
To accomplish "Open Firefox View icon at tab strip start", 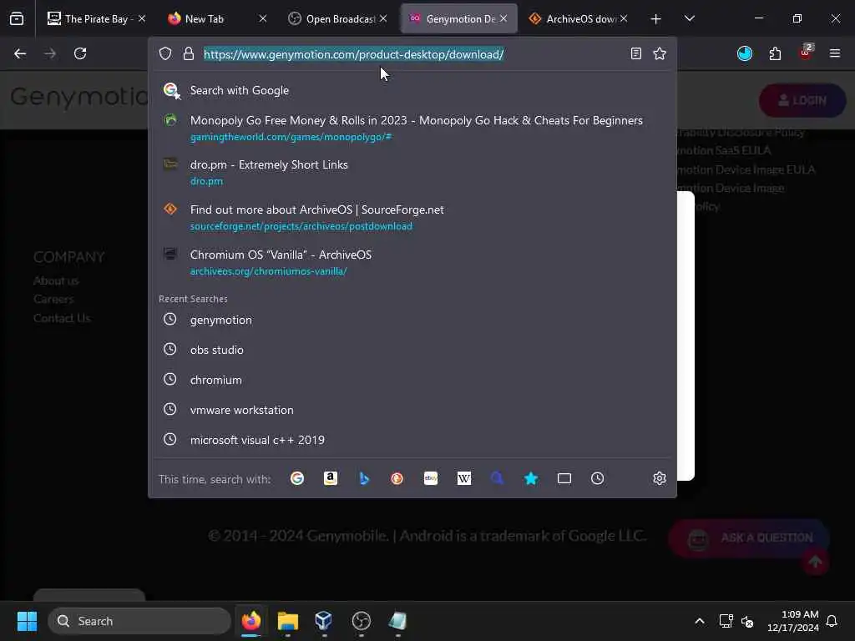I will pos(17,19).
